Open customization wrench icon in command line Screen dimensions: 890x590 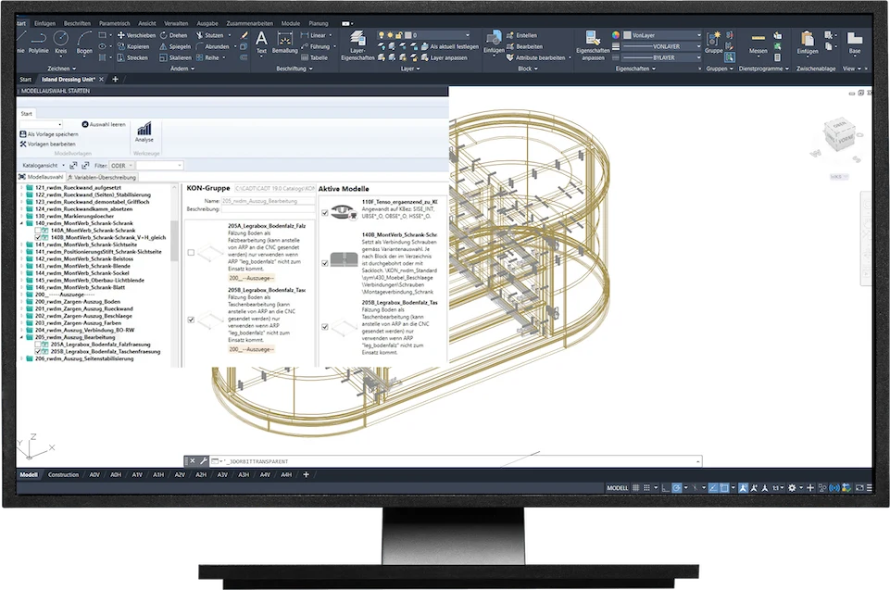click(203, 461)
